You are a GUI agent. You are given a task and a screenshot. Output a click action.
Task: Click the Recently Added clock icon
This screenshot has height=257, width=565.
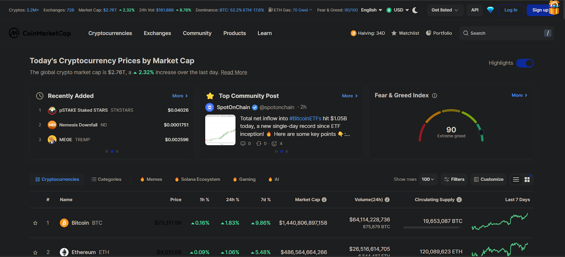click(40, 96)
